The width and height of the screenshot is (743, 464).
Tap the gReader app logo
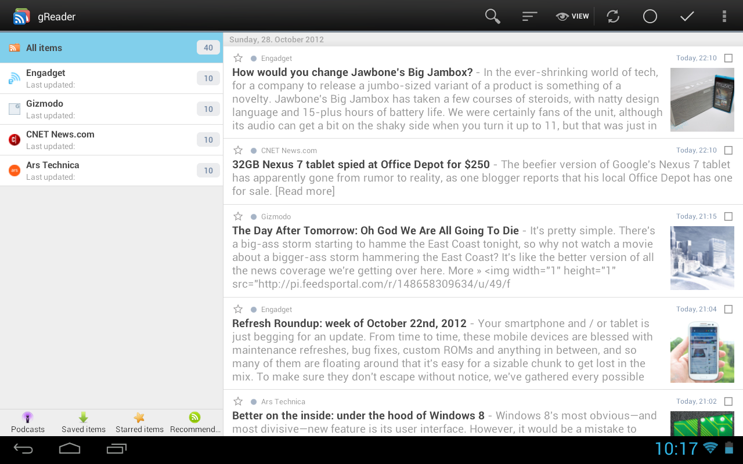pyautogui.click(x=21, y=16)
